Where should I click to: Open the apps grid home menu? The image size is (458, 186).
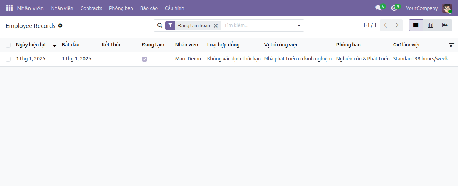point(9,8)
